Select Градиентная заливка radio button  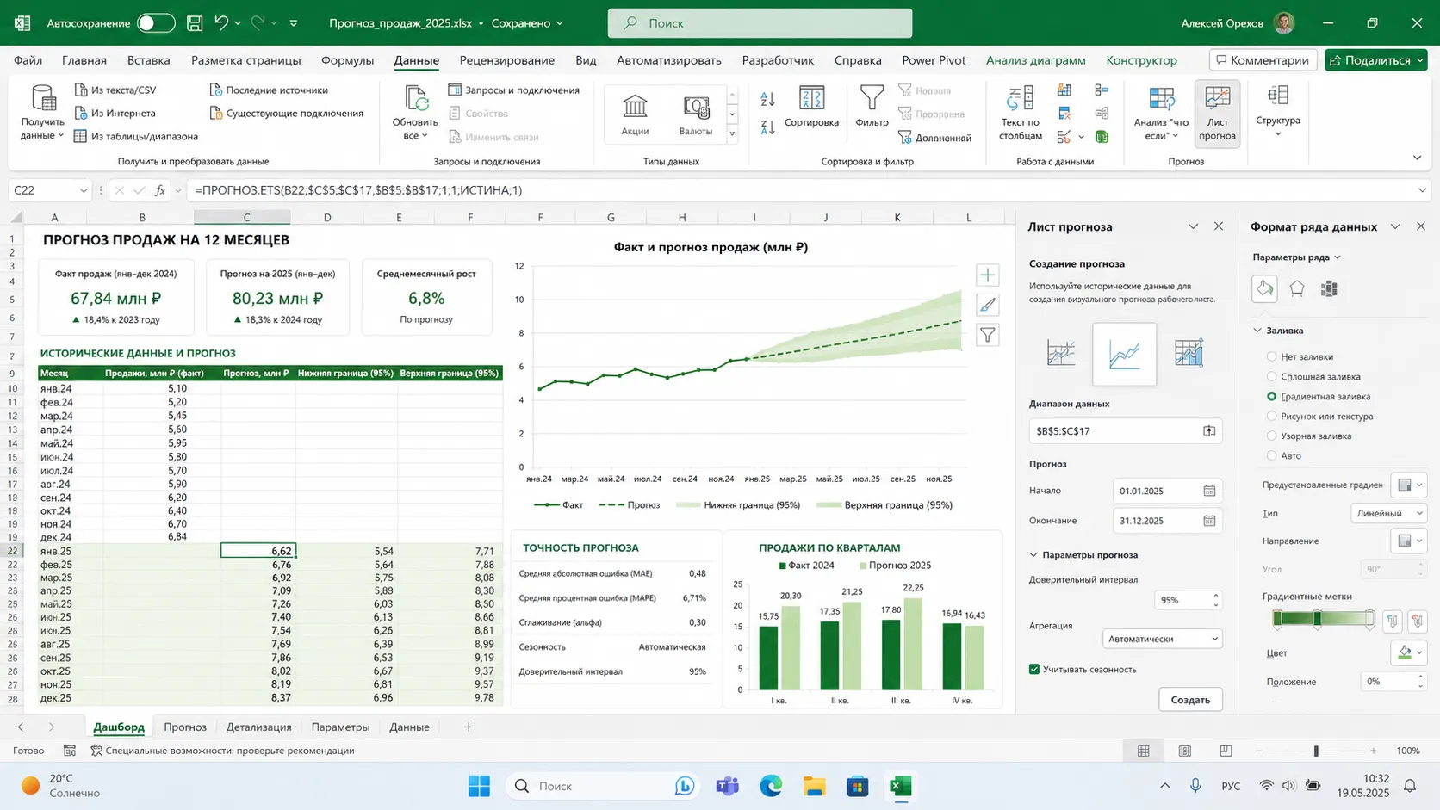[1271, 396]
